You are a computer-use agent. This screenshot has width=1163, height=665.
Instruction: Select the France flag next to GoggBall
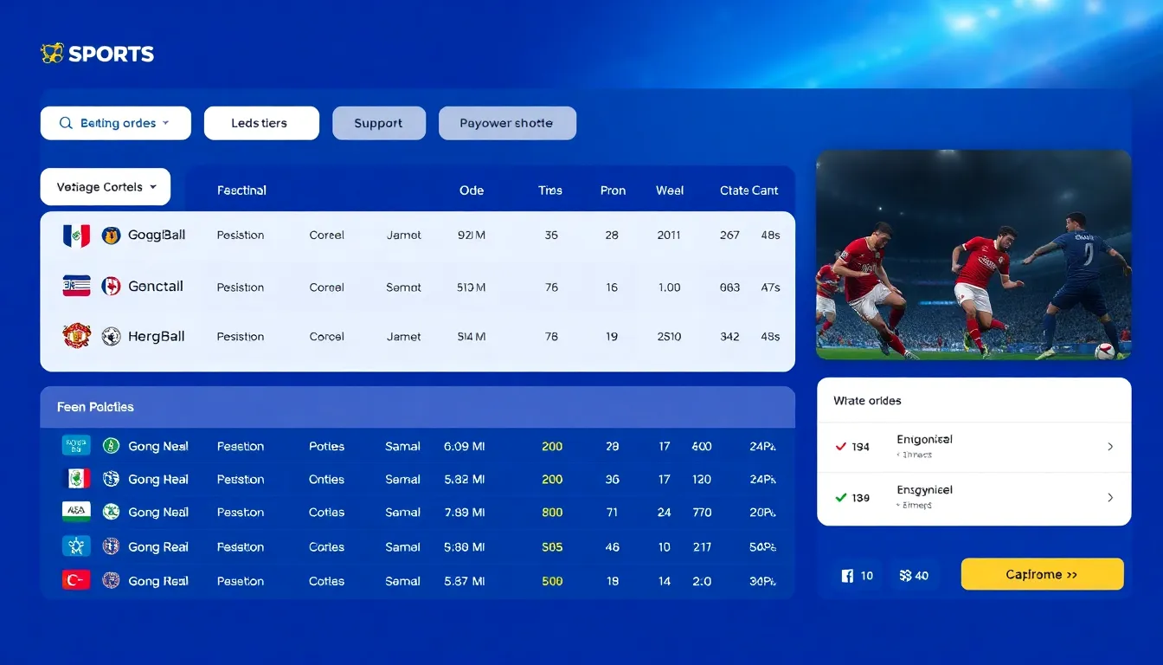tap(76, 235)
